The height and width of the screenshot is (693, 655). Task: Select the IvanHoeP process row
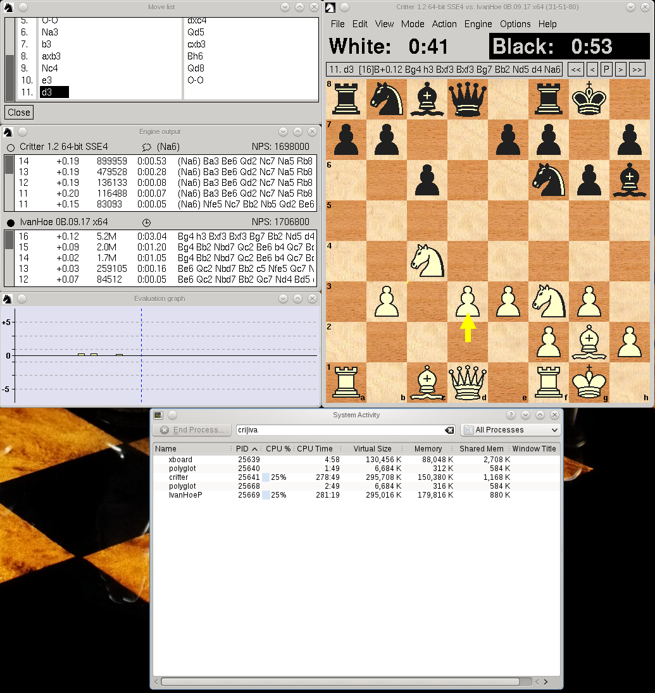(356, 495)
